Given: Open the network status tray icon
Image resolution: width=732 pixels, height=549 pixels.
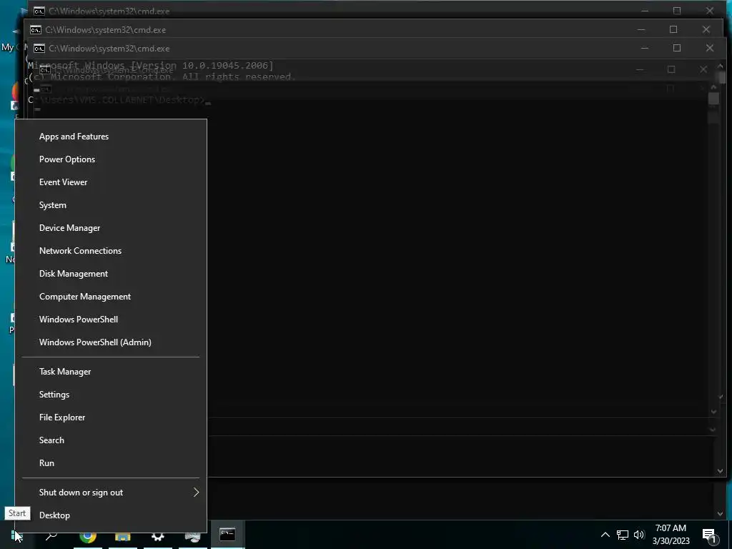Looking at the screenshot, I should (x=623, y=535).
